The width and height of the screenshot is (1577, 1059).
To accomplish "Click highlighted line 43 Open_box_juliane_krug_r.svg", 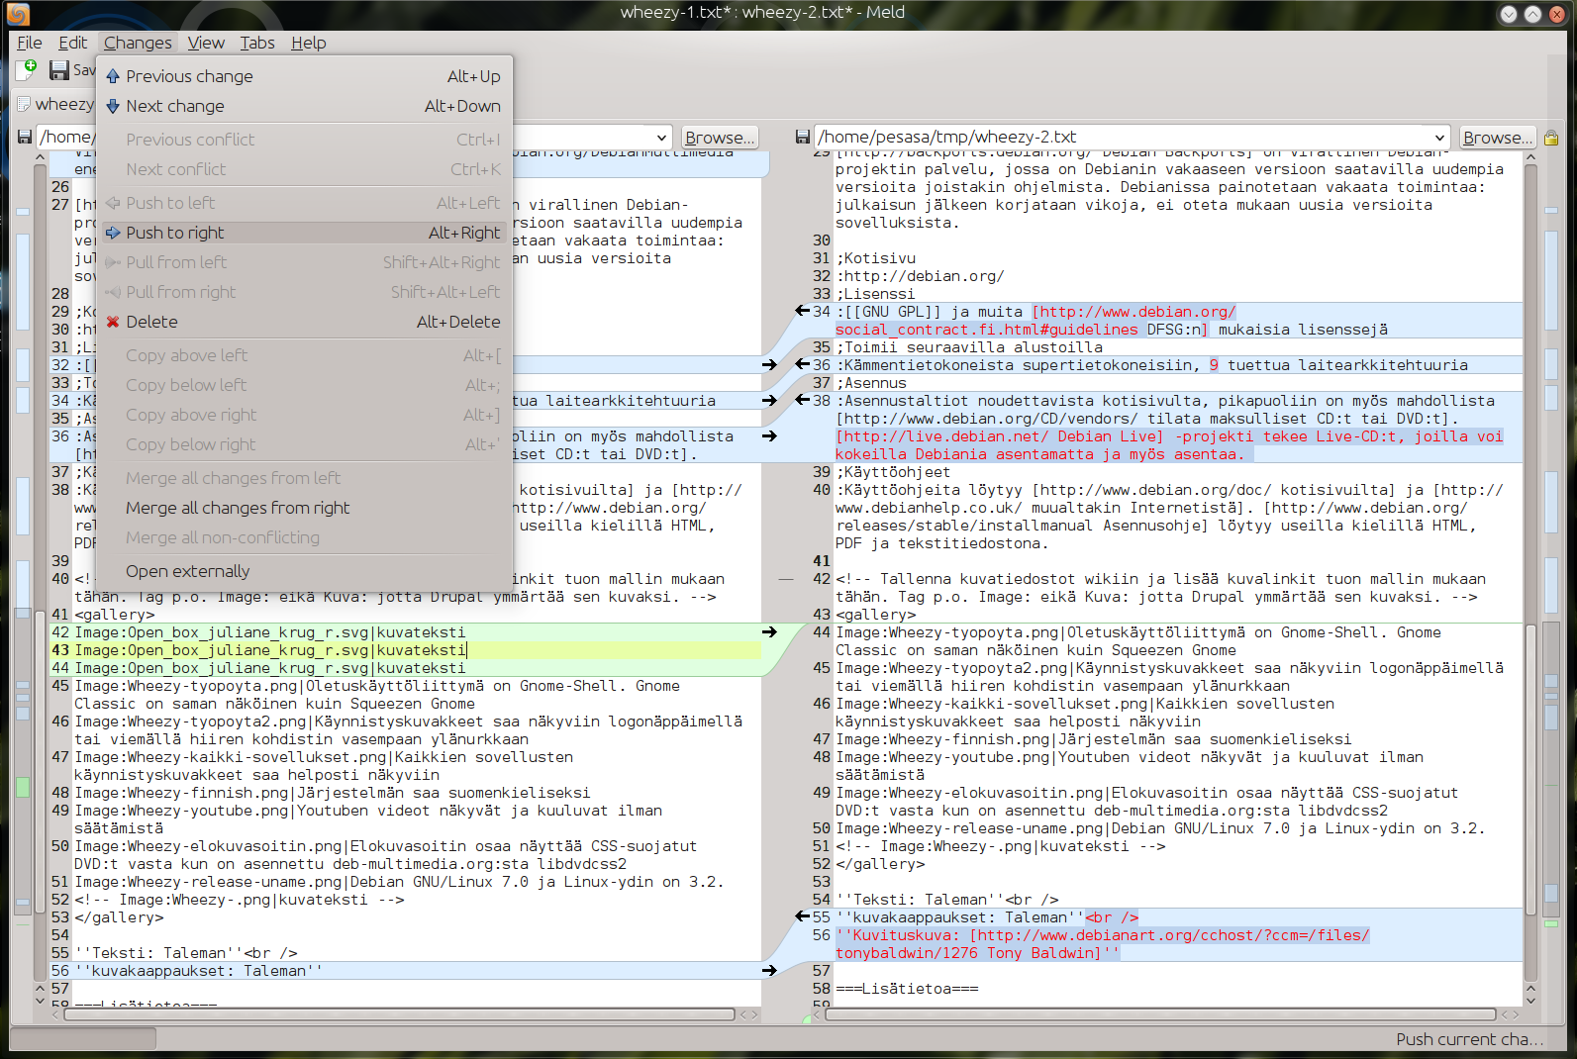I will tap(270, 649).
